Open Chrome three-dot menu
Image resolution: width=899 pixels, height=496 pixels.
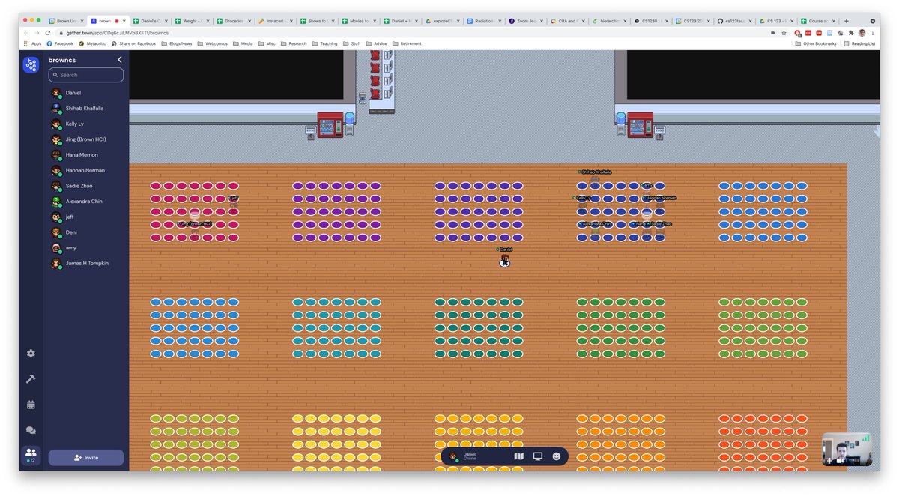(x=873, y=33)
